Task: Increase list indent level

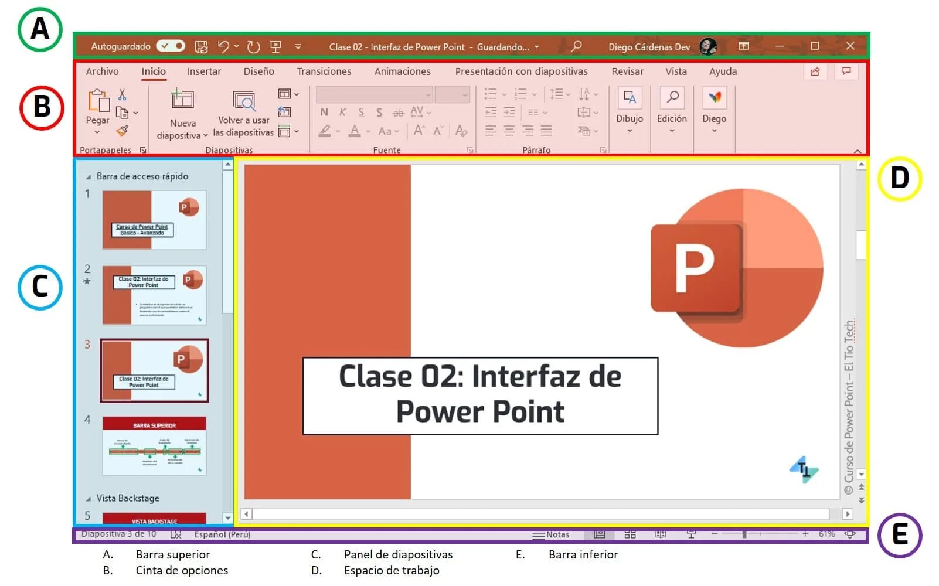Action: tap(509, 112)
